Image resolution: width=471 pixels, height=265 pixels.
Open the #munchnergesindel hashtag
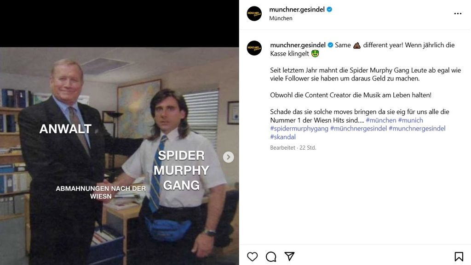(417, 129)
